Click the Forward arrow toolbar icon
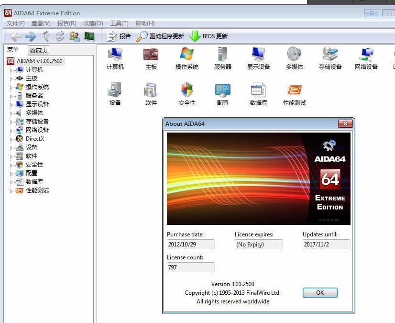Image resolution: width=395 pixels, height=323 pixels. (31, 36)
